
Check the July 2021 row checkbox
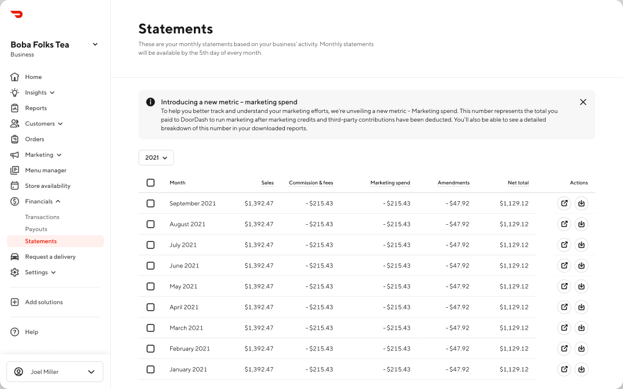tap(151, 245)
